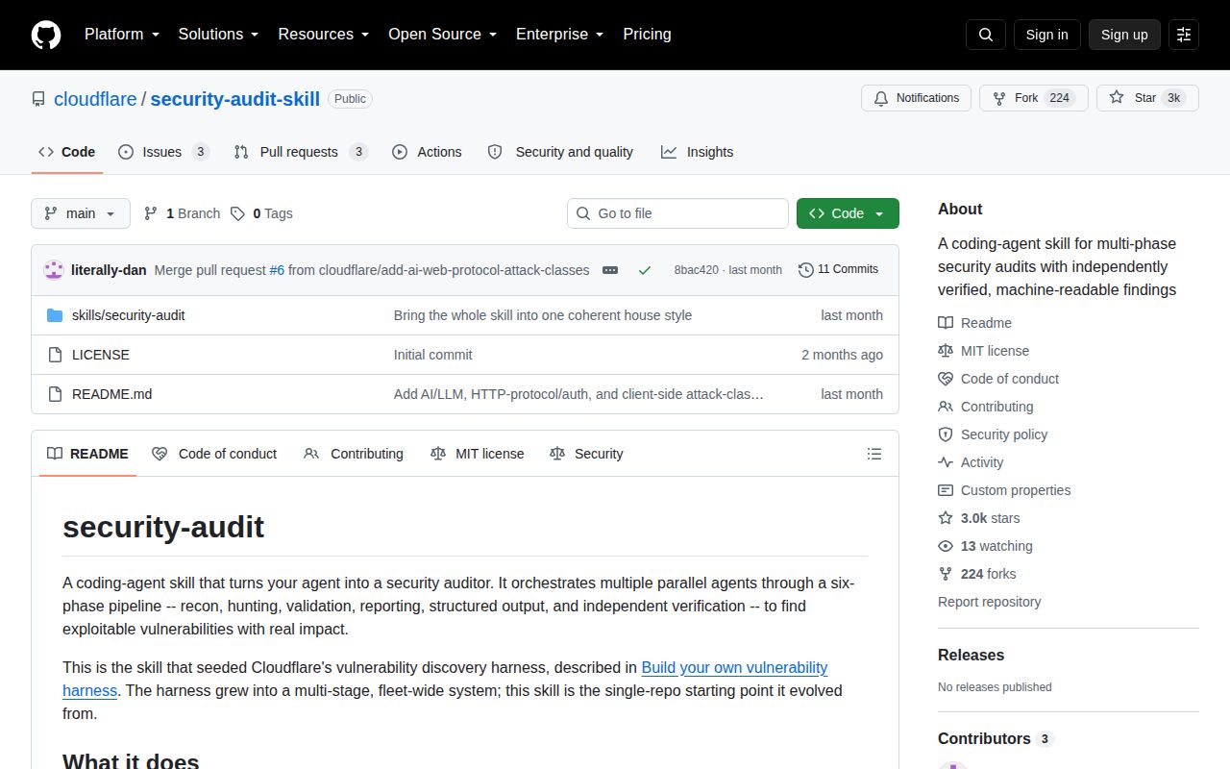Open the Security and quality tab

tap(560, 152)
